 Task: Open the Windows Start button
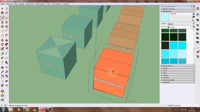[3, 110]
